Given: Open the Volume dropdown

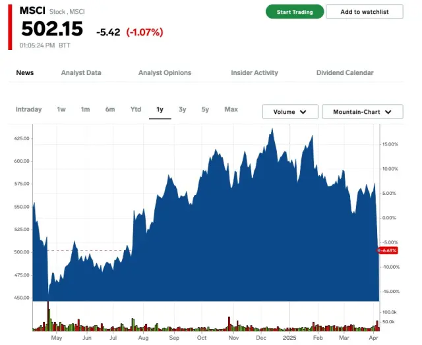Looking at the screenshot, I should [290, 112].
